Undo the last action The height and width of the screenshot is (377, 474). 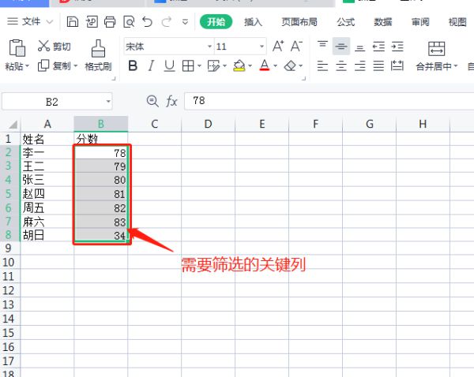coord(148,22)
